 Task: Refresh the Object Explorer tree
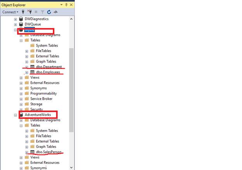pyautogui.click(x=49, y=12)
